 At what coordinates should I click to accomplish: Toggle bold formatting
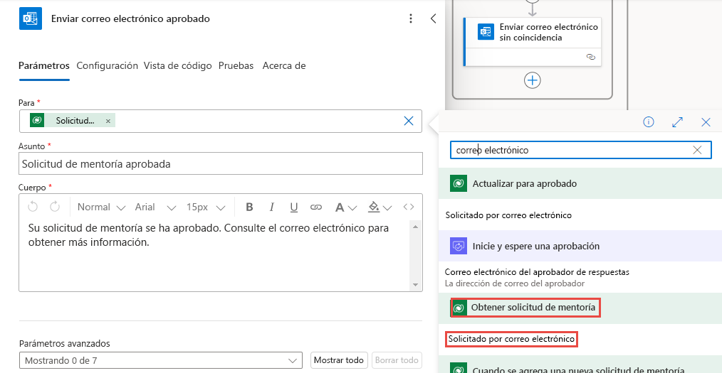(x=250, y=207)
